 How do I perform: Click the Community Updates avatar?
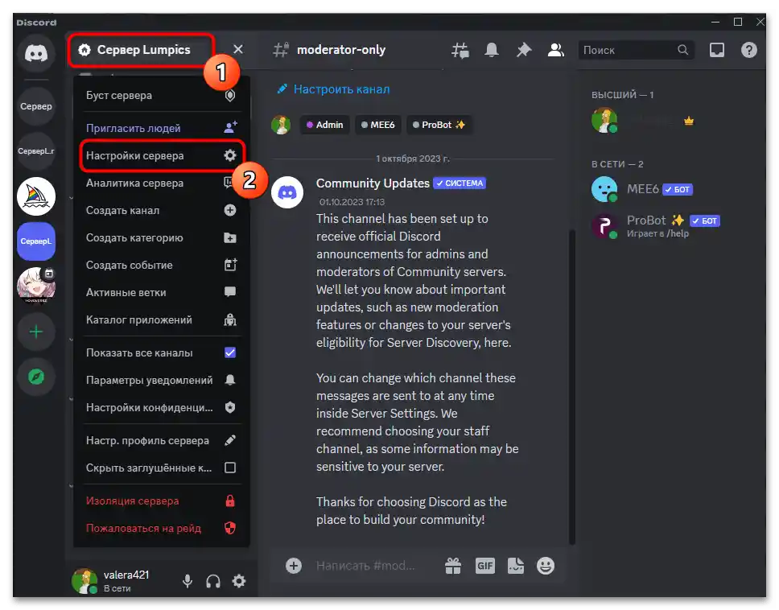pos(287,192)
